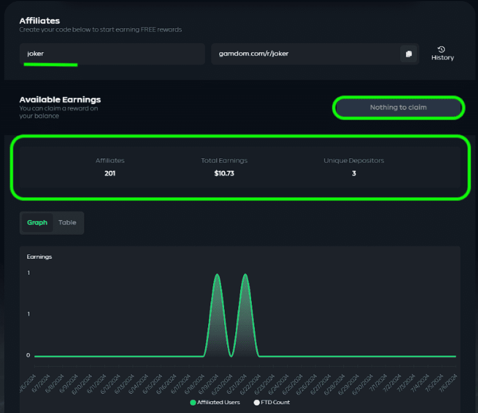
Task: Click the second earnings peak on the graph
Action: 245,275
